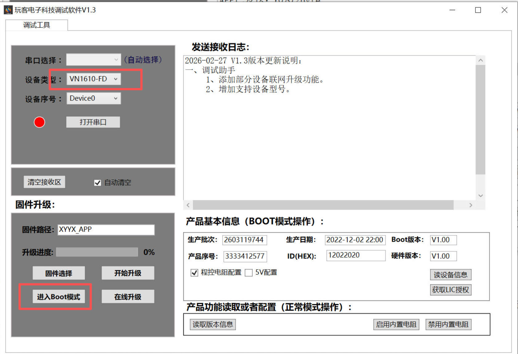This screenshot has width=518, height=354.
Task: Uncheck the 程控电阻配置 checkbox
Action: click(194, 273)
